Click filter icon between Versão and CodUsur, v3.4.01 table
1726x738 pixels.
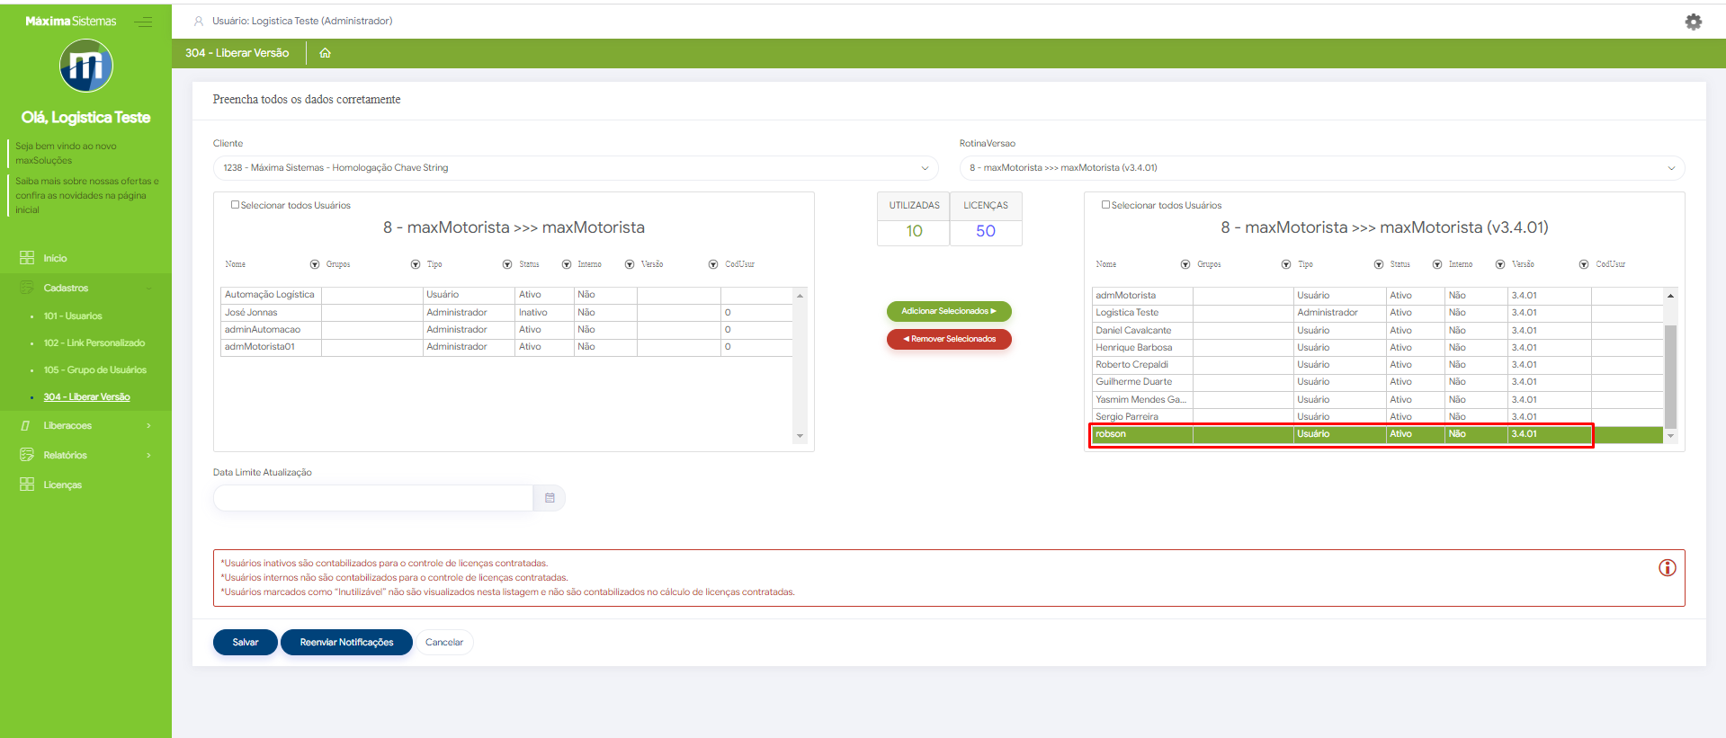click(1584, 264)
